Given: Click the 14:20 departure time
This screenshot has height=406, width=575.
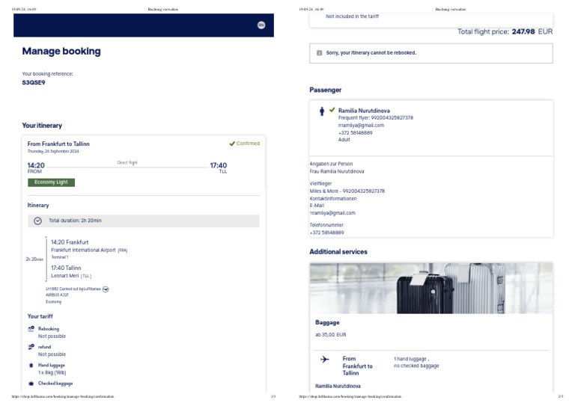Looking at the screenshot, I should click(36, 165).
